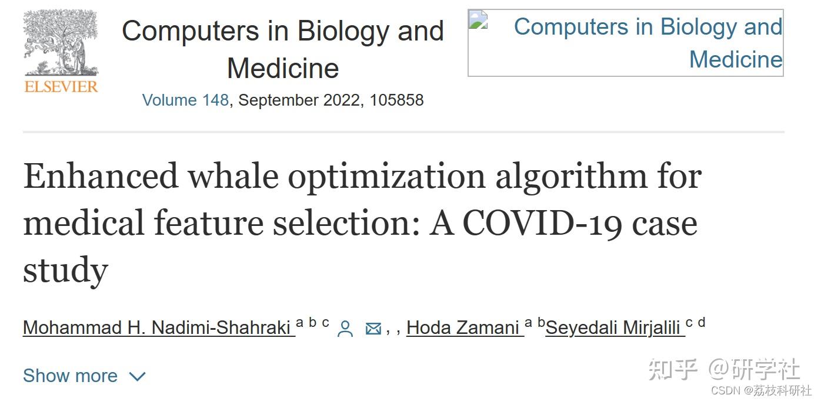Click the September 2022, 105858 text
Screen dimensions: 821x402
[x=331, y=100]
